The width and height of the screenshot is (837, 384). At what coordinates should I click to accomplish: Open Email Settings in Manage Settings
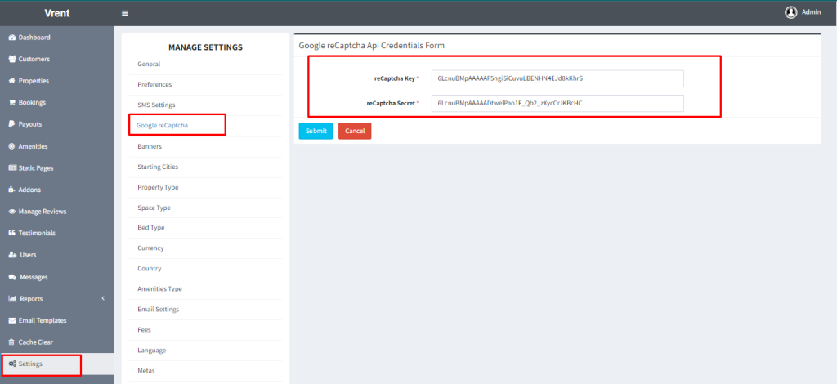[x=159, y=310]
